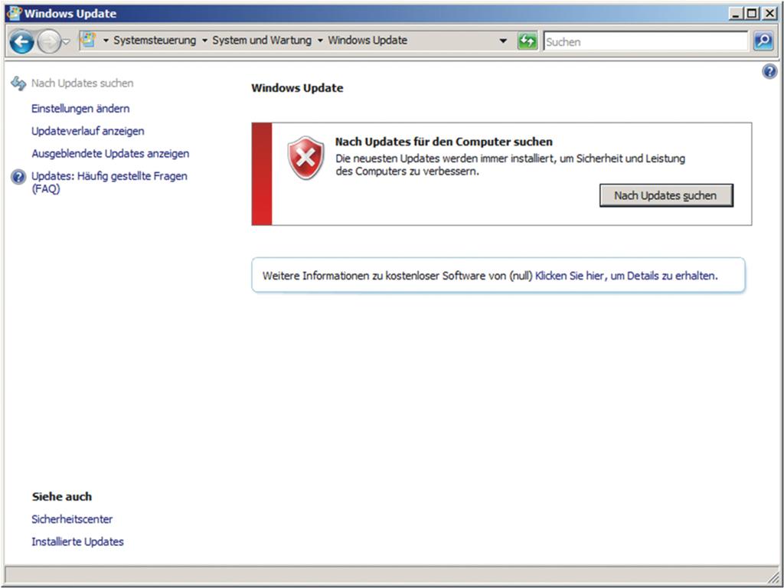Open the recent pages arrow beside Forward
This screenshot has height=588, width=784.
pyautogui.click(x=66, y=41)
